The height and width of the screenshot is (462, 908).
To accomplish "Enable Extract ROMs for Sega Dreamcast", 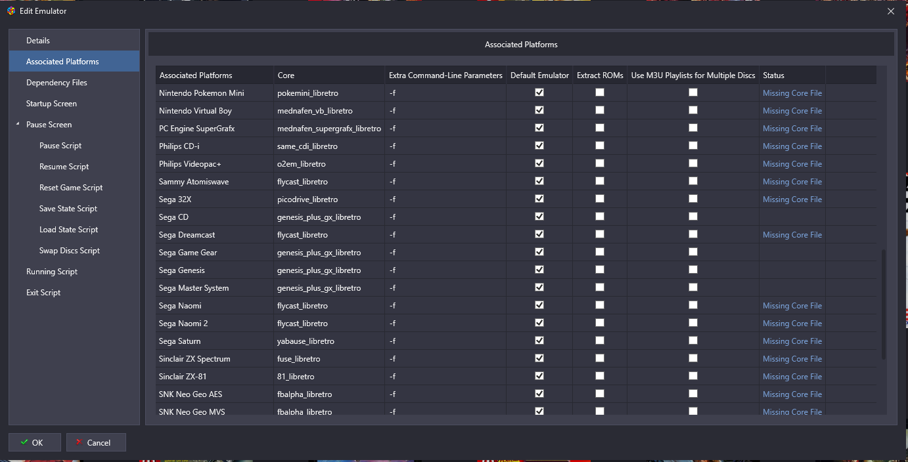I will pyautogui.click(x=600, y=234).
